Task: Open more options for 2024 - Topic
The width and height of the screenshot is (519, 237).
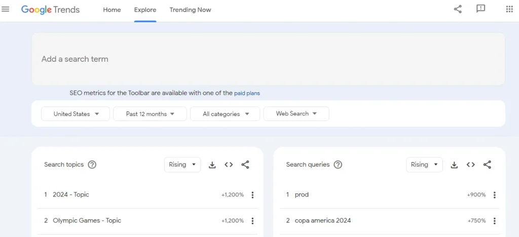Action: [x=252, y=195]
